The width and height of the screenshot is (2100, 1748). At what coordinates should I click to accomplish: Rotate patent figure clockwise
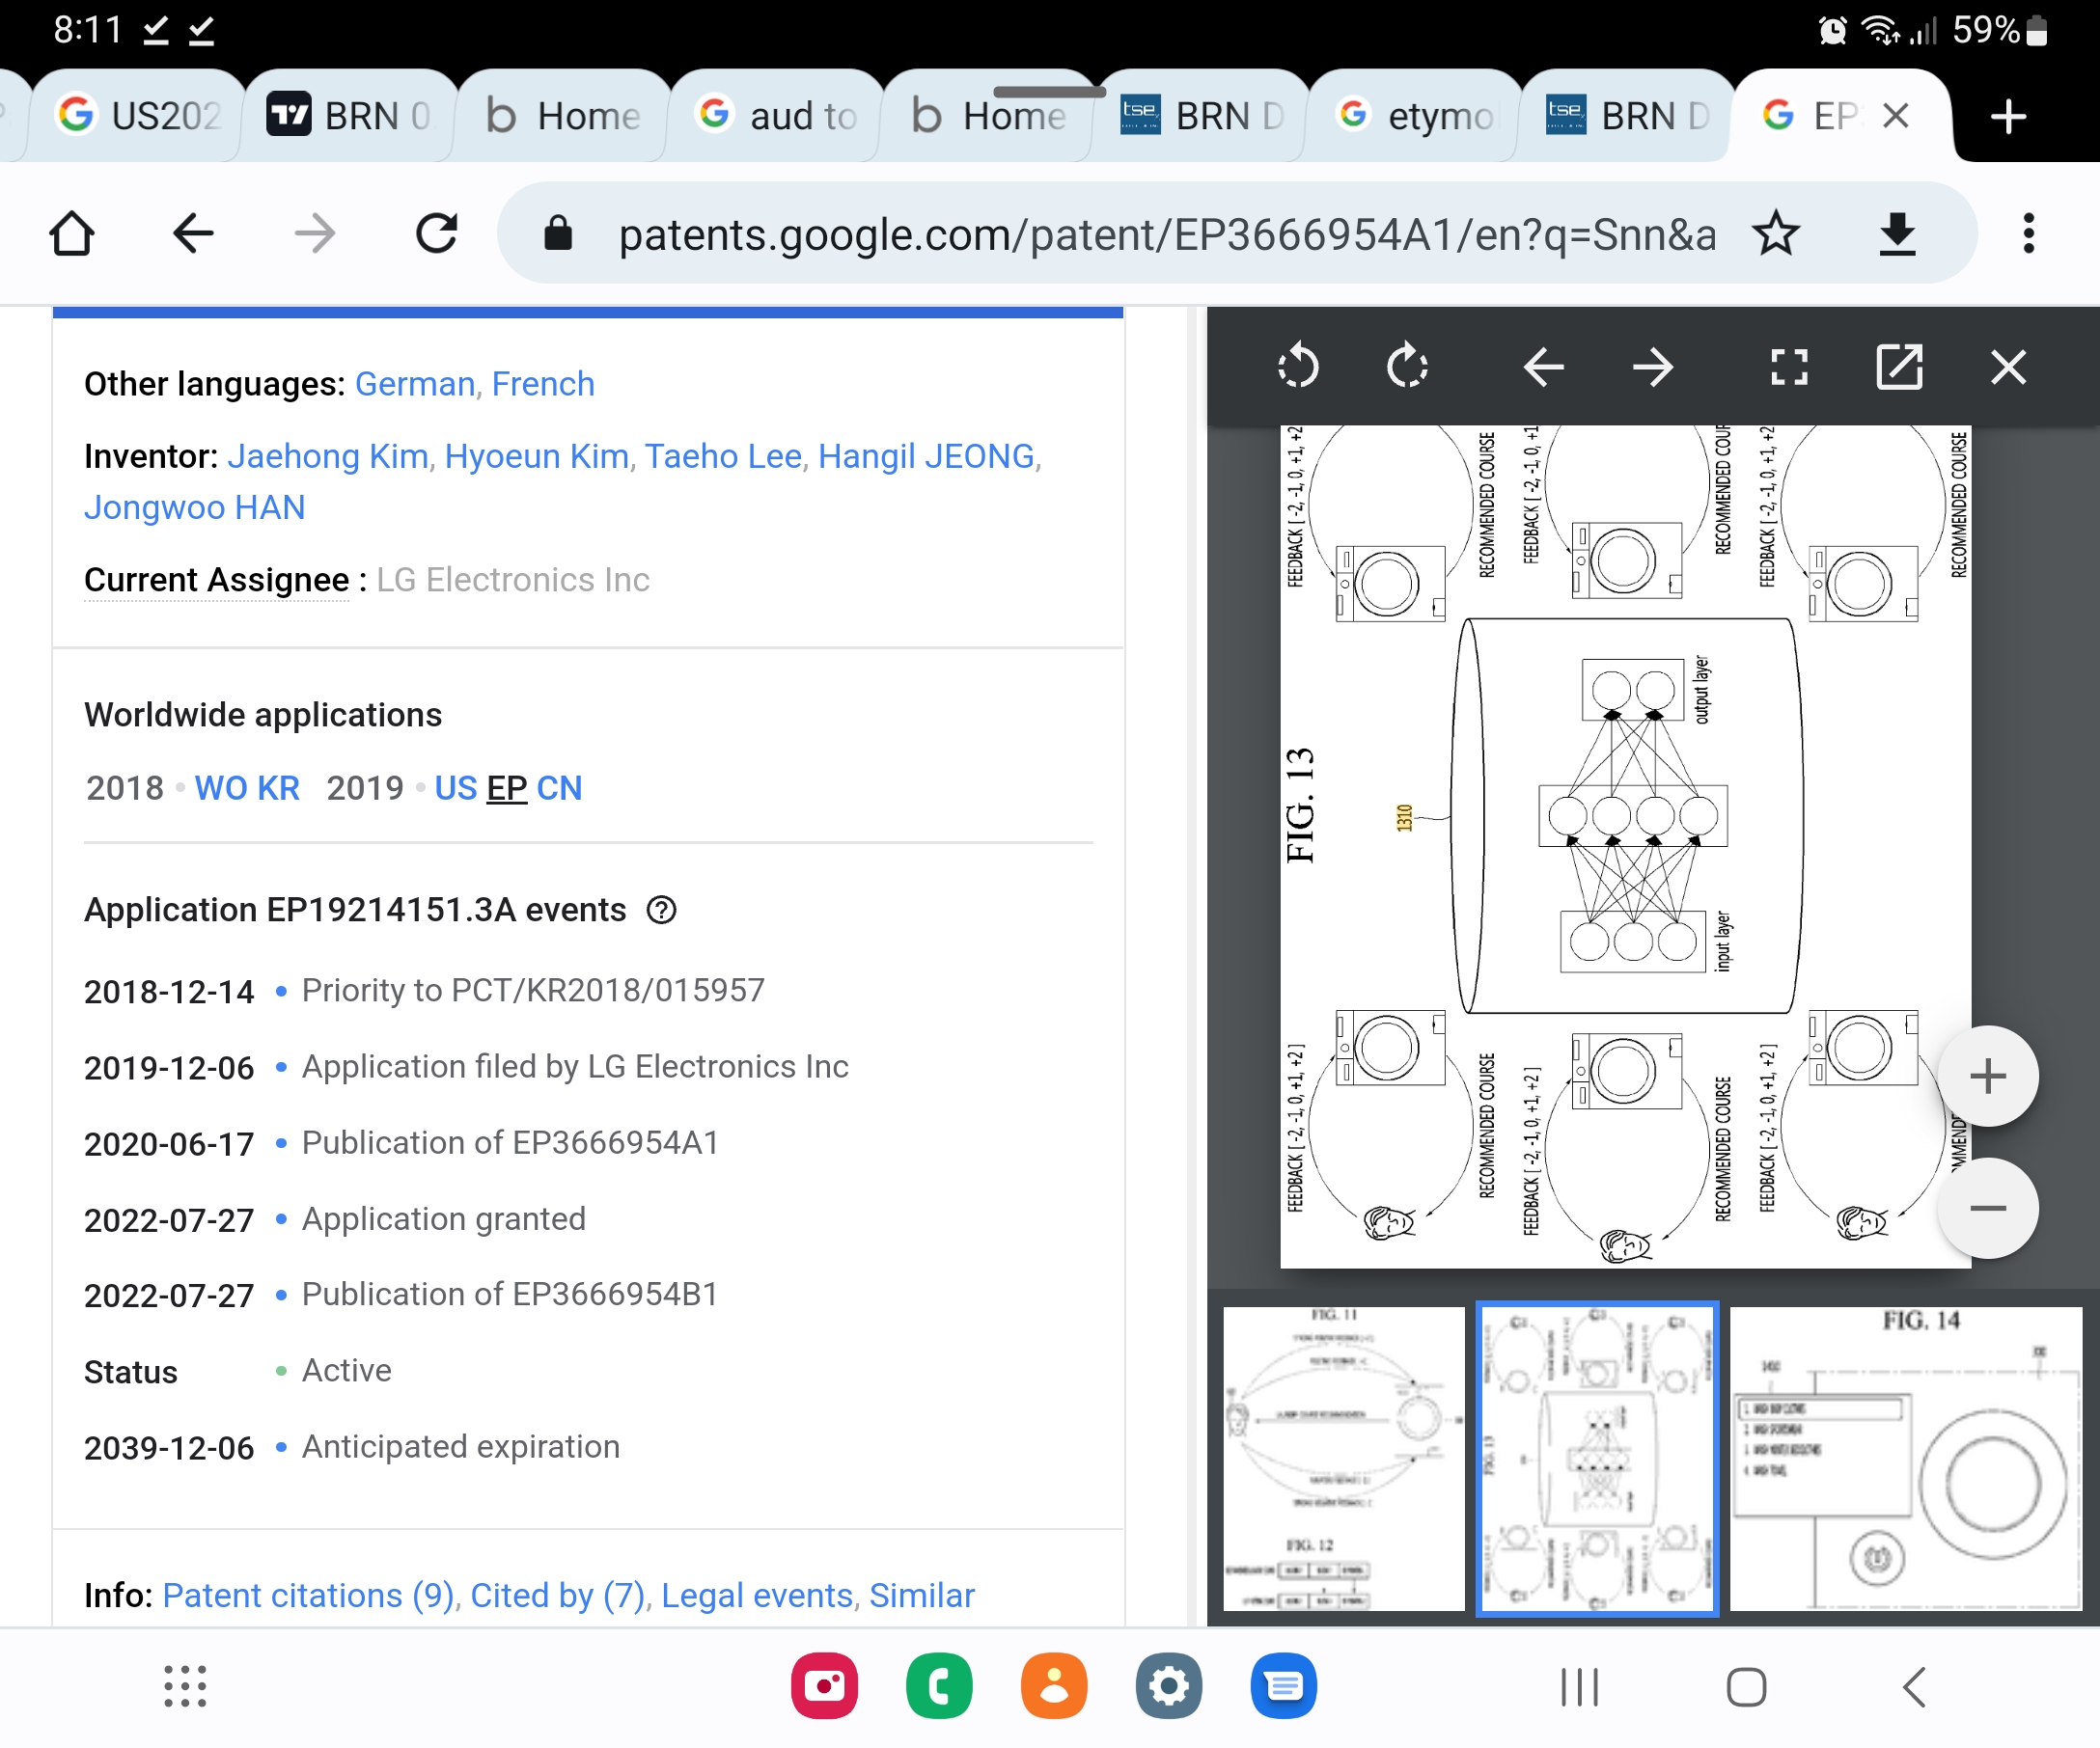click(x=1407, y=367)
